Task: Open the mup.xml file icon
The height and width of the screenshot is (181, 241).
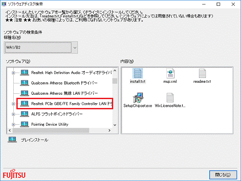Action: pos(170,73)
